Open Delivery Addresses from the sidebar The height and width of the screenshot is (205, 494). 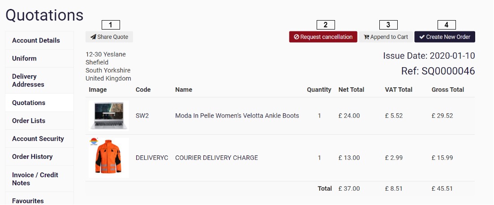pos(28,81)
